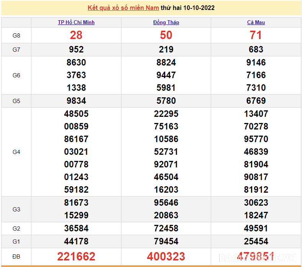
Task: Select G3 result 30623
Action: 256,203
